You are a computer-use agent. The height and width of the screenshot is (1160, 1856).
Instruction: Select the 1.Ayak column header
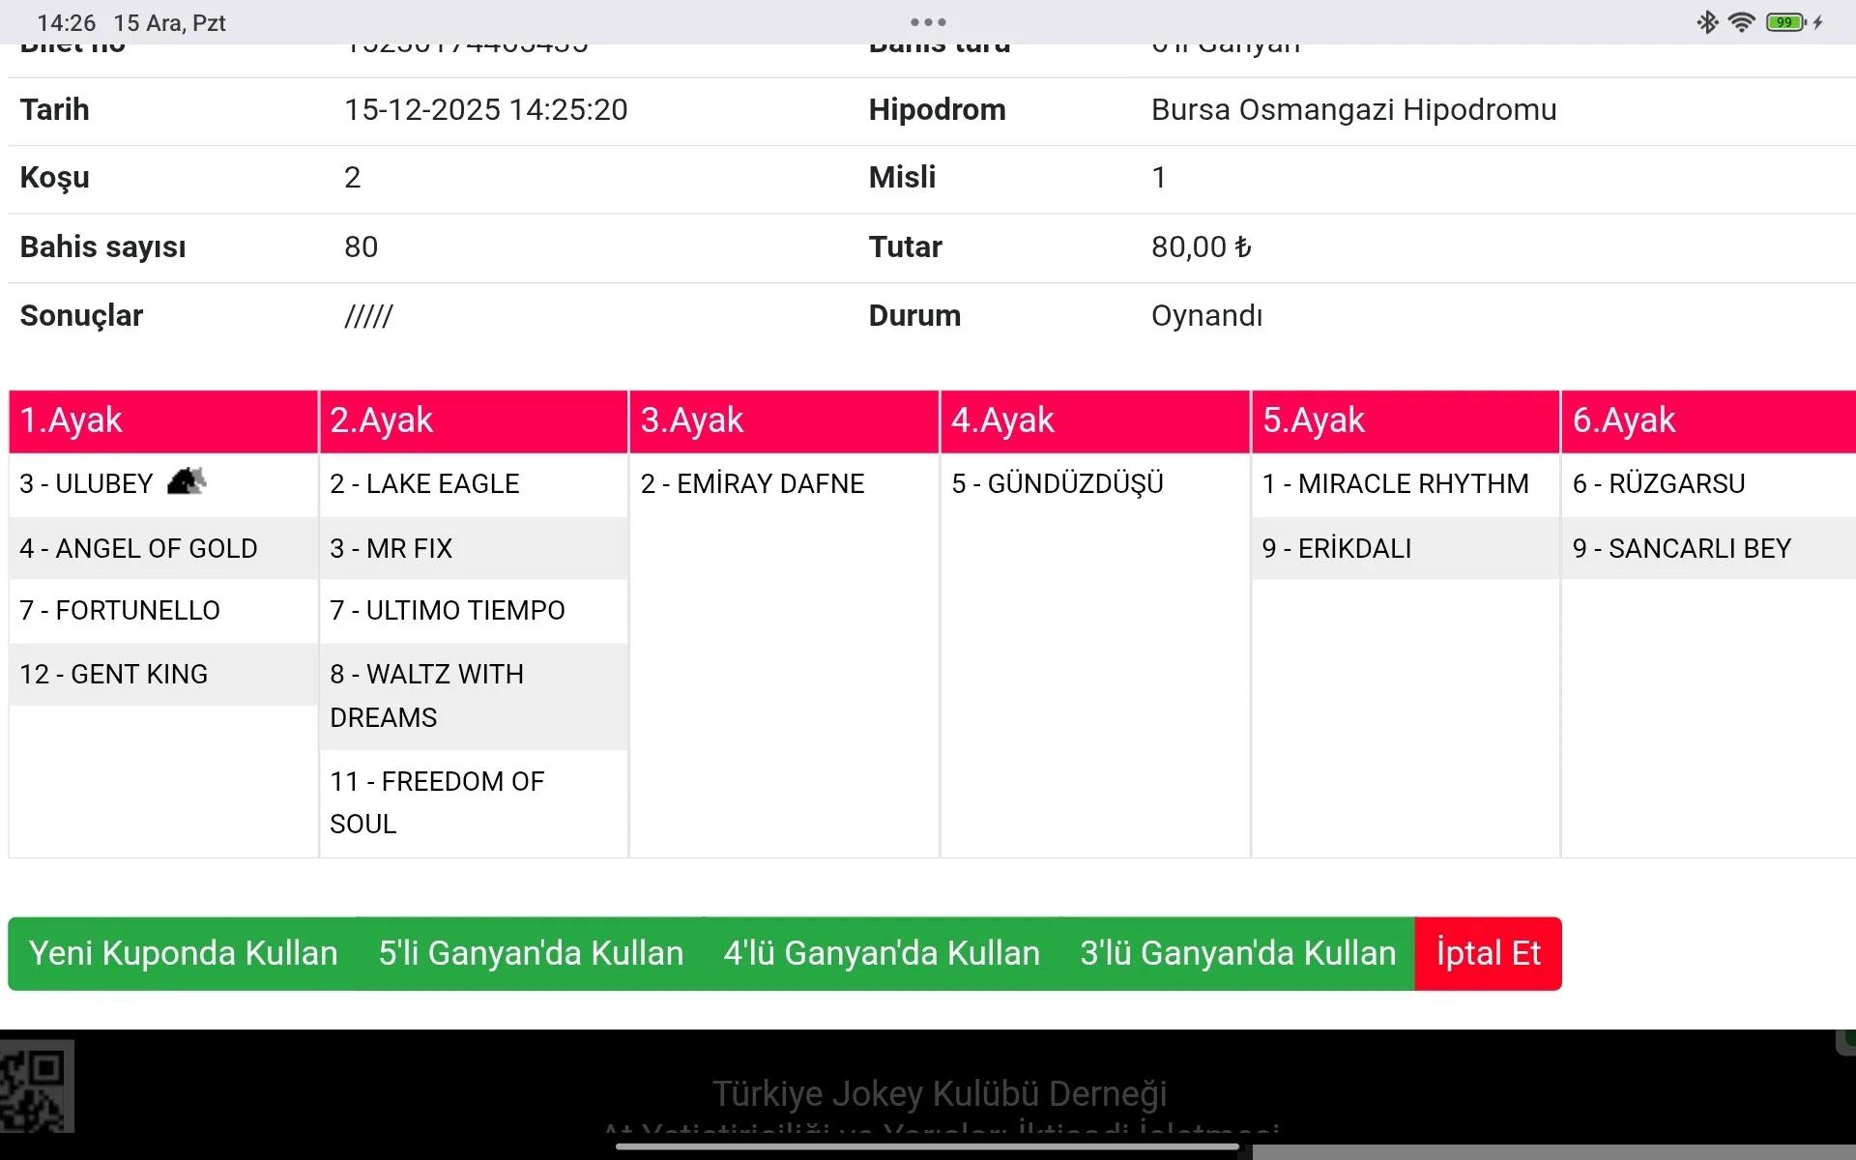pyautogui.click(x=163, y=420)
